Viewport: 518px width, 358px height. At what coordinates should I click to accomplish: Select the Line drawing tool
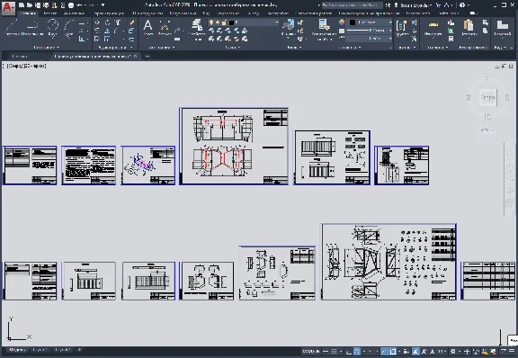click(x=13, y=27)
